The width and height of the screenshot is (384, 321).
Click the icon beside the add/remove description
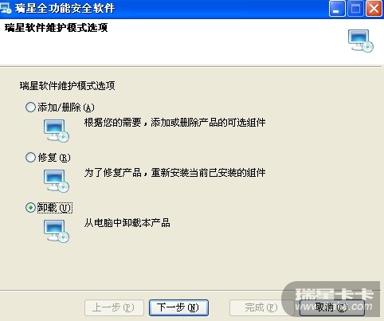[x=57, y=131]
